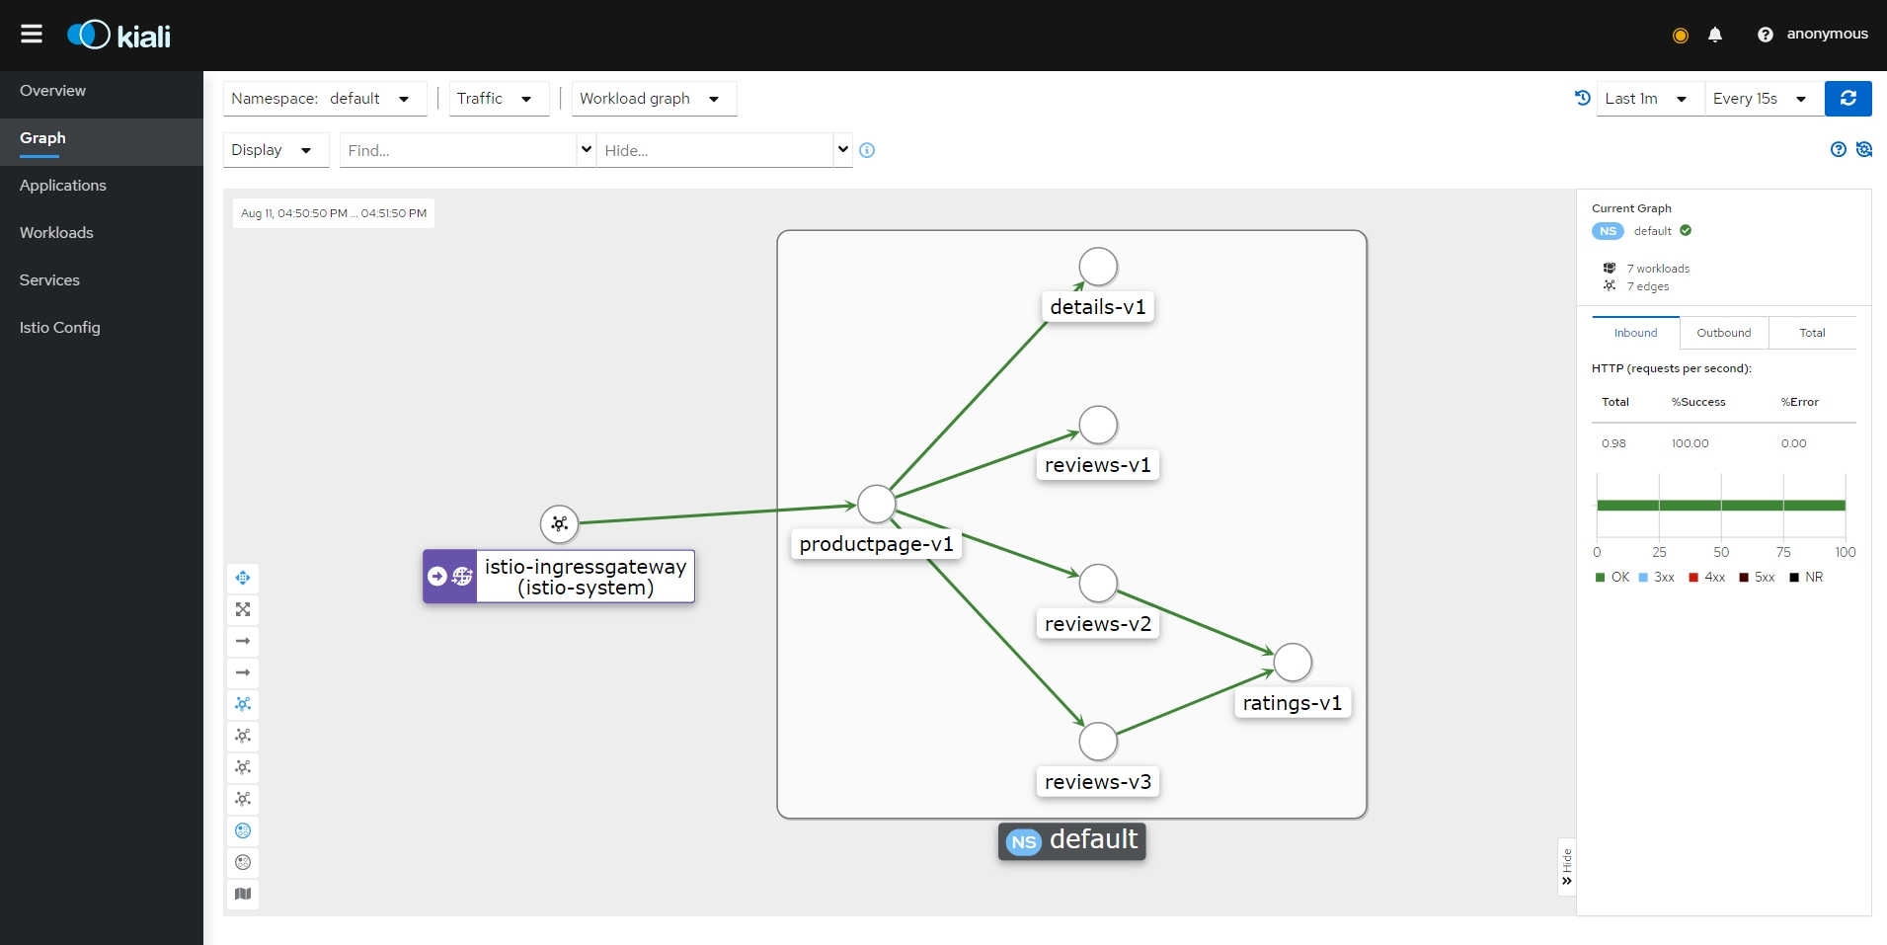
Task: Click the zoom-to-fit graph icon
Action: (x=243, y=609)
